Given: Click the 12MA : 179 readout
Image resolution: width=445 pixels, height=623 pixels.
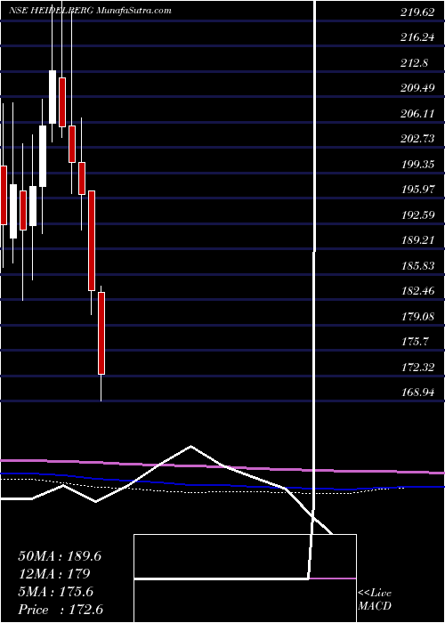Looking at the screenshot, I should [53, 574].
